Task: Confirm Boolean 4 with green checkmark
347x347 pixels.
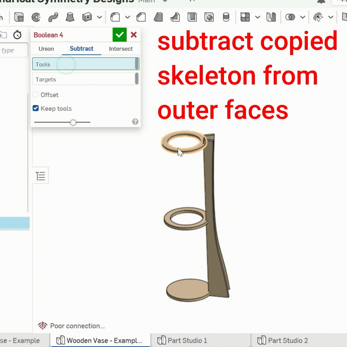Action: [120, 35]
